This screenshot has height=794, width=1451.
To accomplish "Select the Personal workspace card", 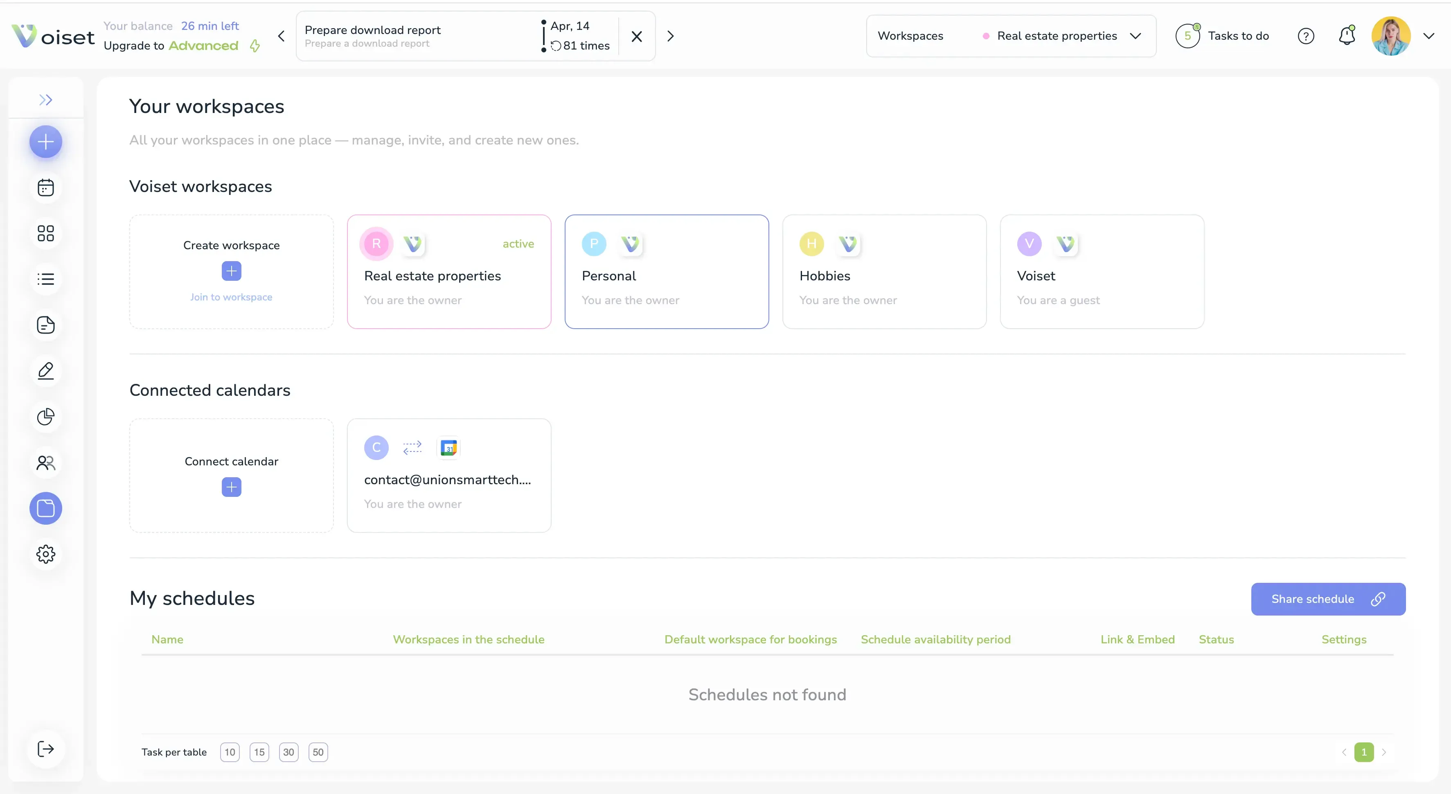I will point(666,272).
